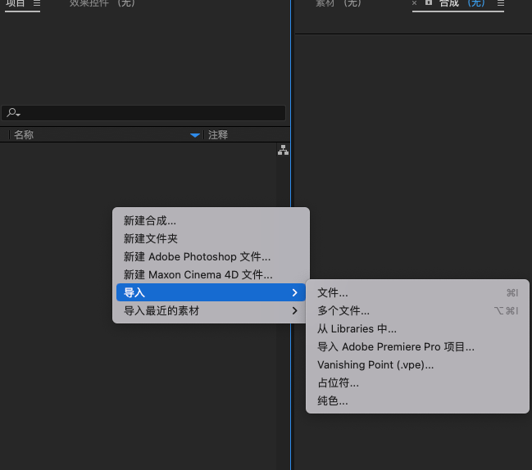This screenshot has width=532, height=470.
Task: Click the 名称 column header
Action: 24,135
